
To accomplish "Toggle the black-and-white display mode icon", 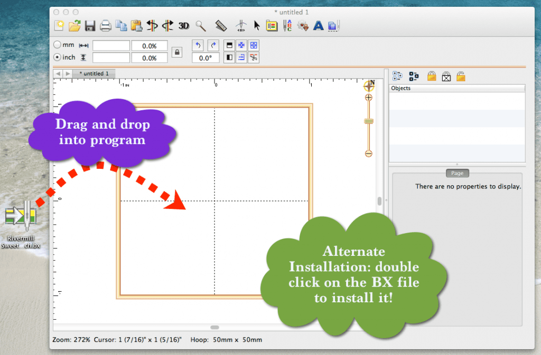I will [x=229, y=57].
